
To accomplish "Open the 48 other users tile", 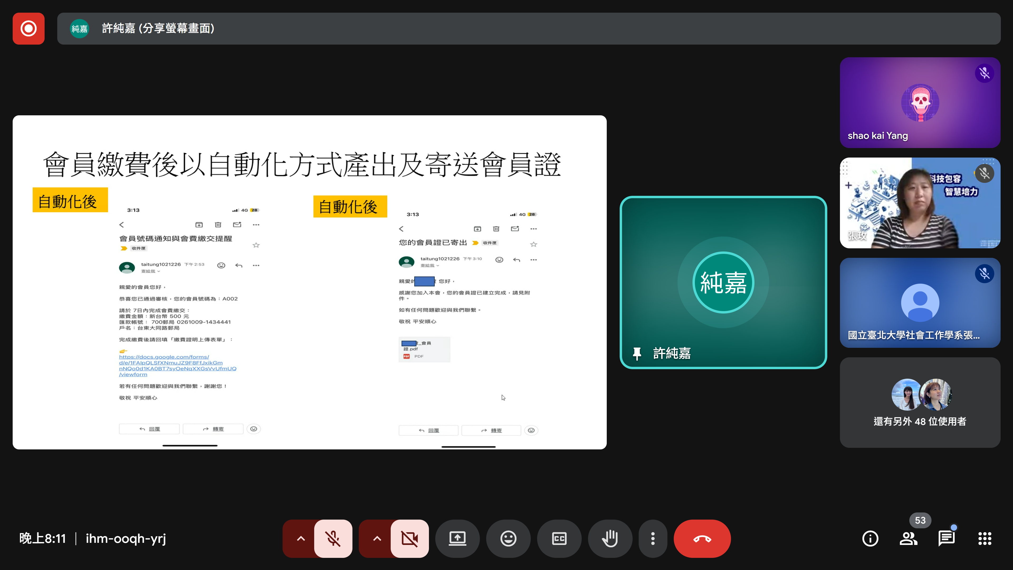I will (920, 402).
